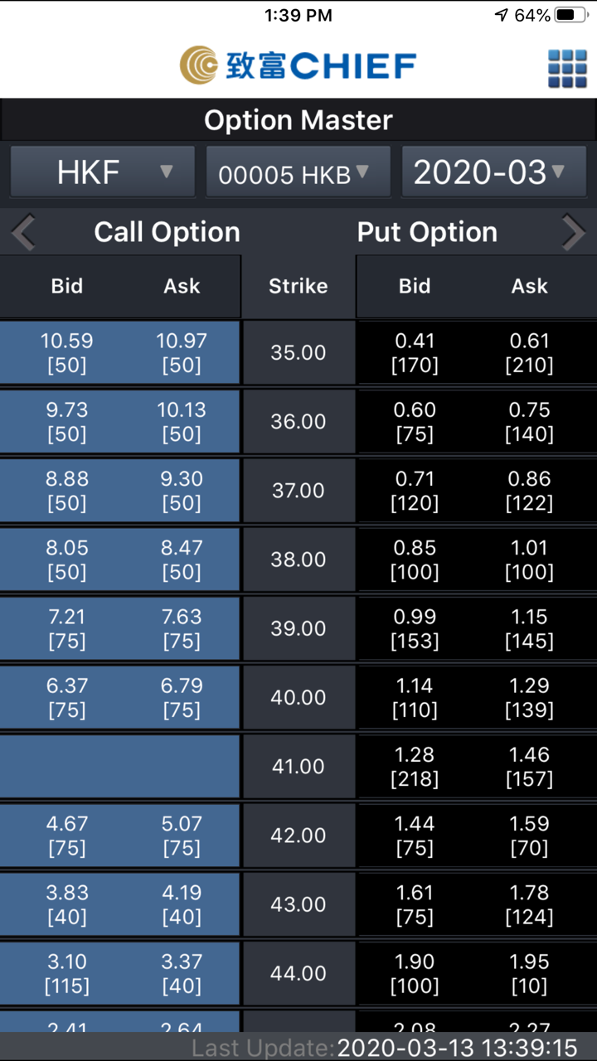
Task: Go to previous page with left arrow
Action: point(23,233)
